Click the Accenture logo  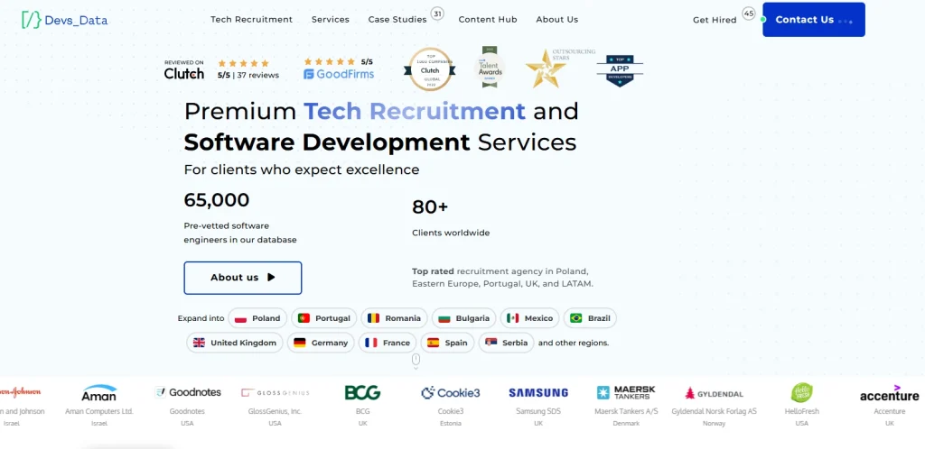(890, 393)
